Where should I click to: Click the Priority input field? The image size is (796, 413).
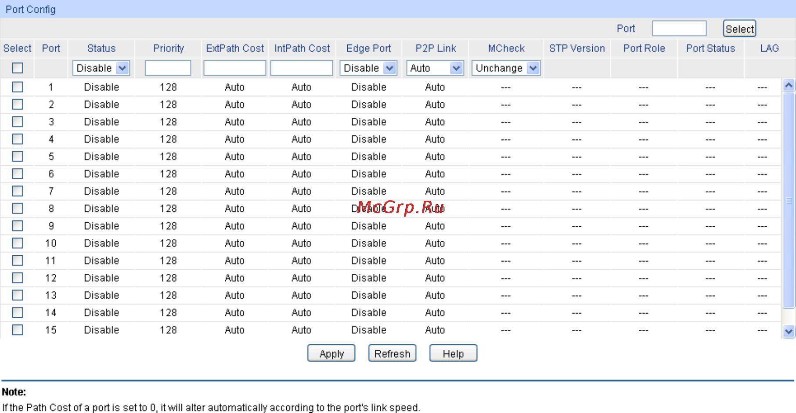(x=168, y=68)
